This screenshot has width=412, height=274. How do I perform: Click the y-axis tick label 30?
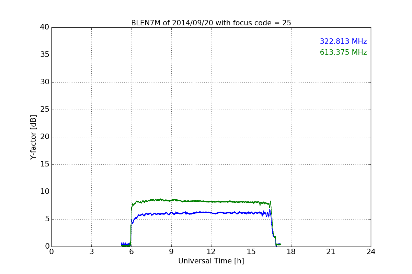tap(45, 82)
